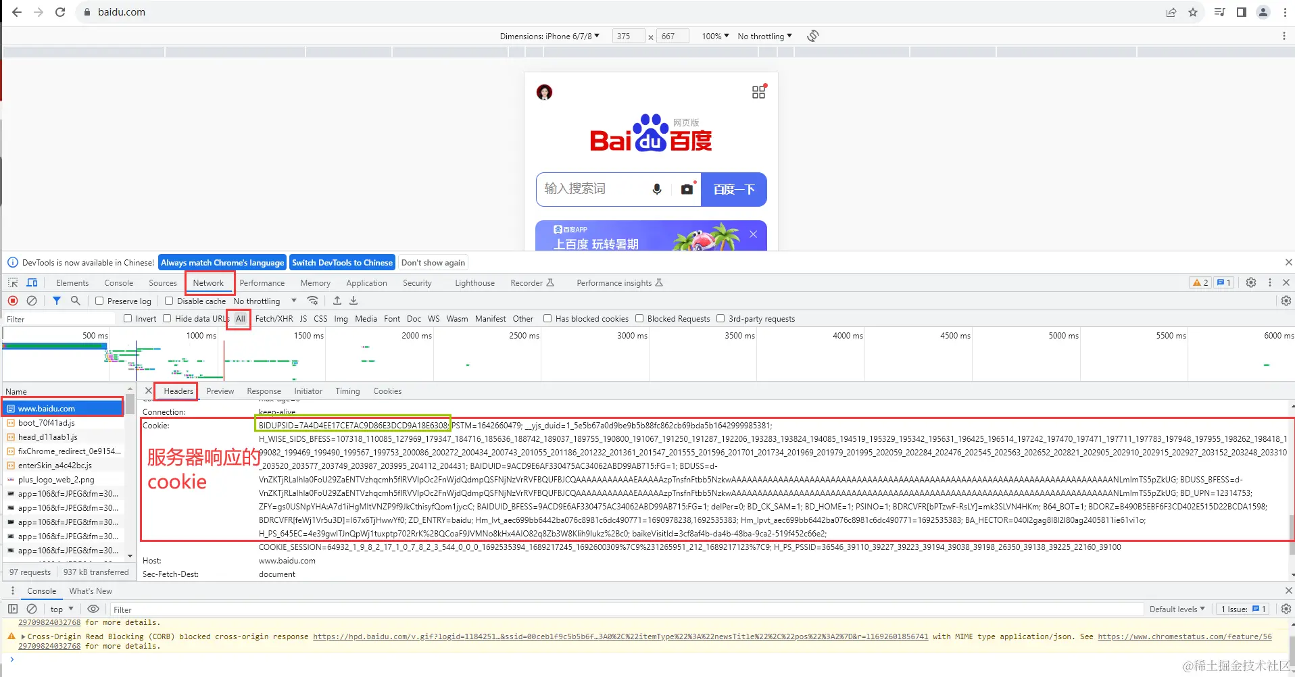The width and height of the screenshot is (1295, 677).
Task: Select boot_70f41ad.js request row
Action: tap(64, 422)
